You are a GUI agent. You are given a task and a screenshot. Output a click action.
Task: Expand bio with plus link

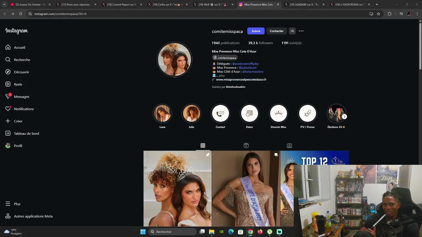[222, 75]
